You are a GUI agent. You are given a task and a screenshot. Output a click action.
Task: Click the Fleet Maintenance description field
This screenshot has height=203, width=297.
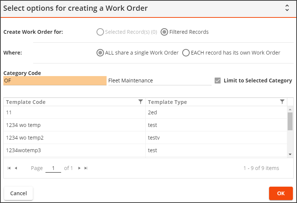160,81
